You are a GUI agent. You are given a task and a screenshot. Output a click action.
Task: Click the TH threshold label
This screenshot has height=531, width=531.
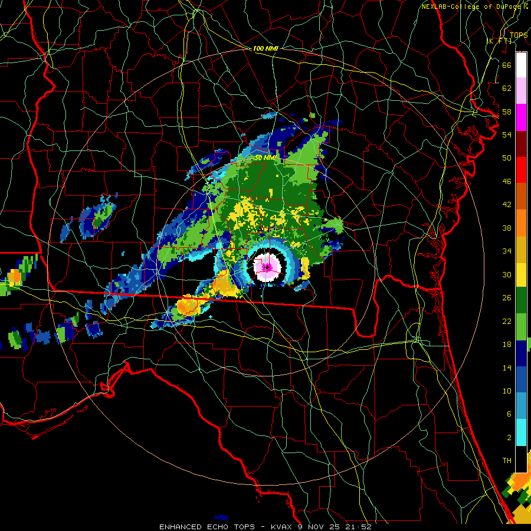507,461
